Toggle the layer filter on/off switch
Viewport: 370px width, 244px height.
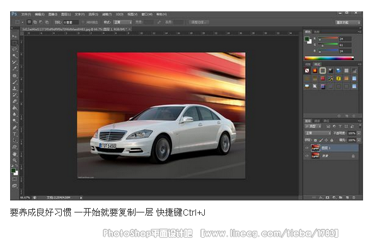coord(360,126)
